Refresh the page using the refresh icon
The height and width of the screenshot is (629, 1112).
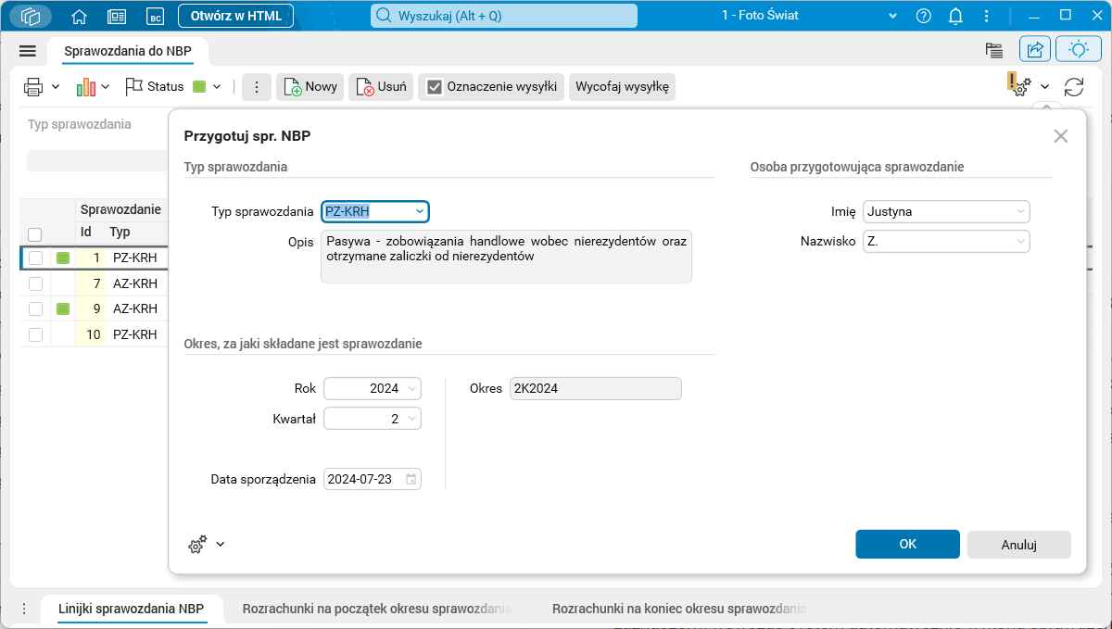pos(1075,86)
